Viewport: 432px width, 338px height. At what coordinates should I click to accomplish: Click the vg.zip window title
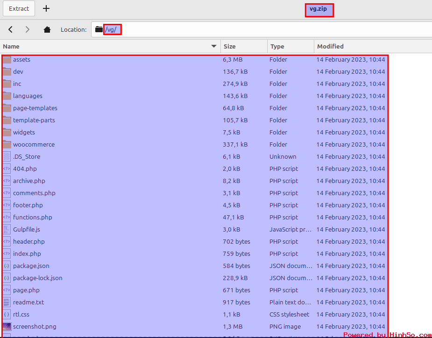pyautogui.click(x=318, y=9)
